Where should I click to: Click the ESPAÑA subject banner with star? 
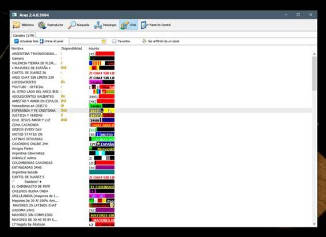[102, 144]
